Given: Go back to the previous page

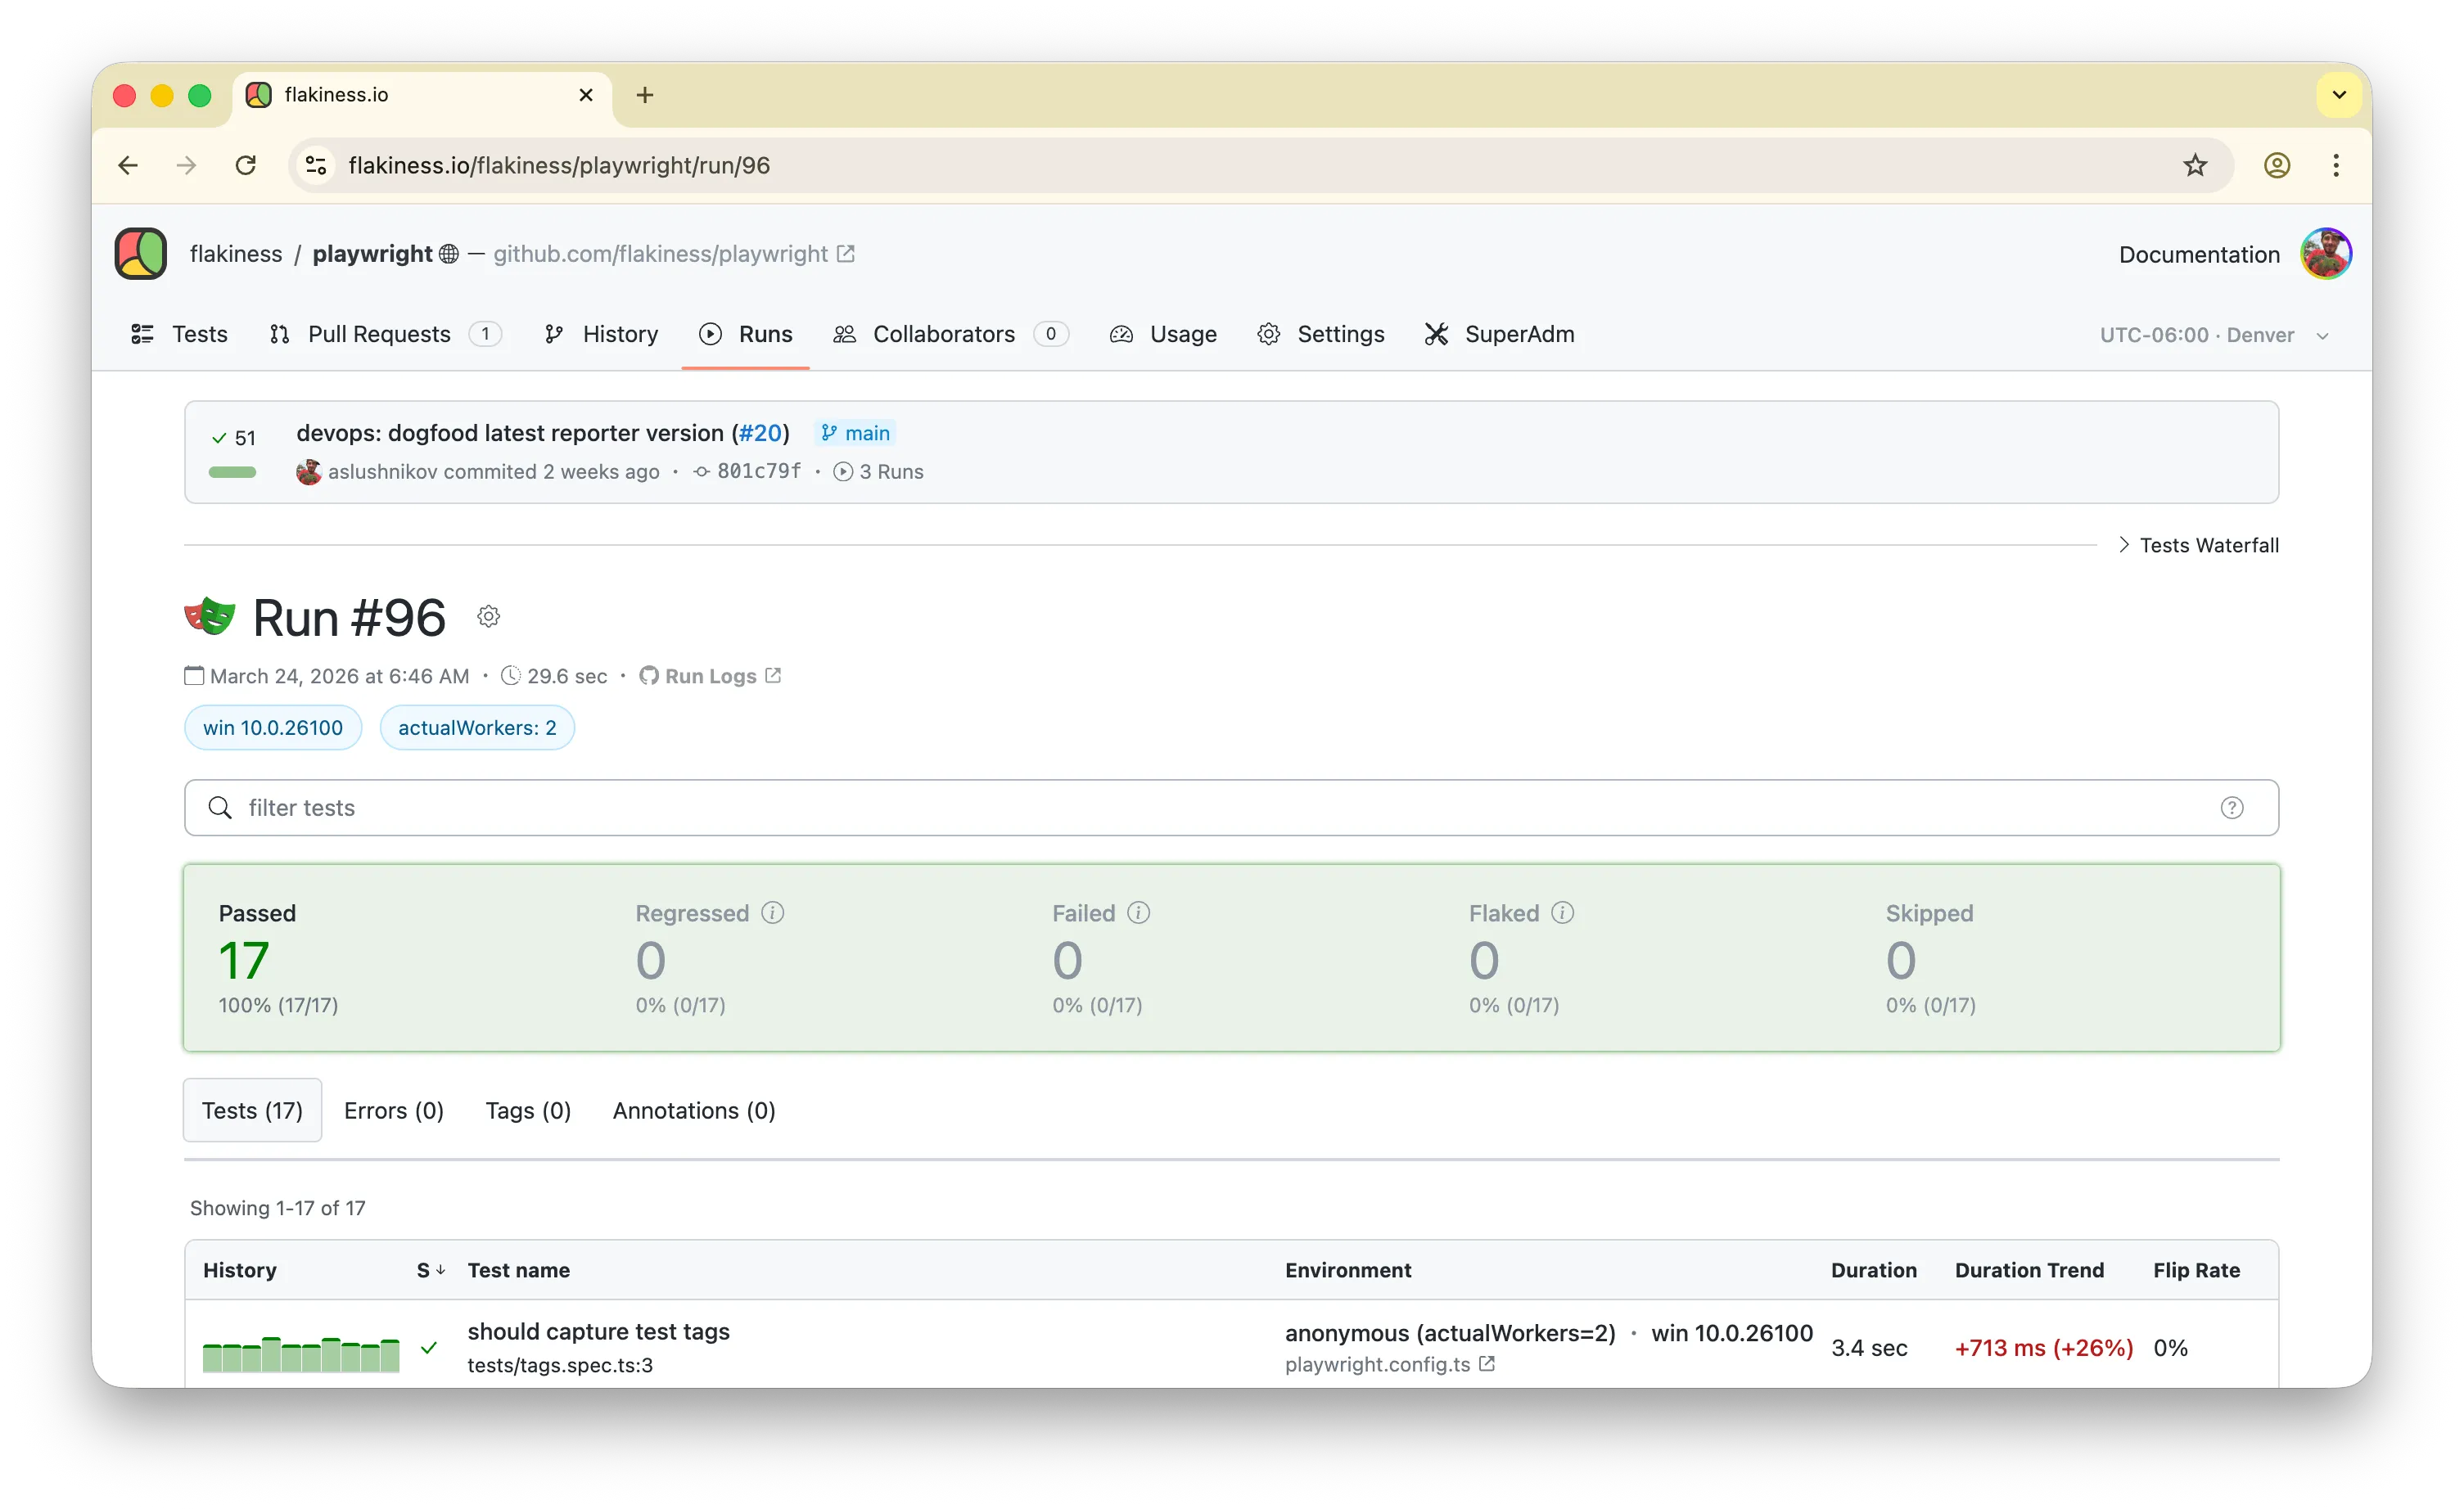Looking at the screenshot, I should pyautogui.click(x=128, y=164).
